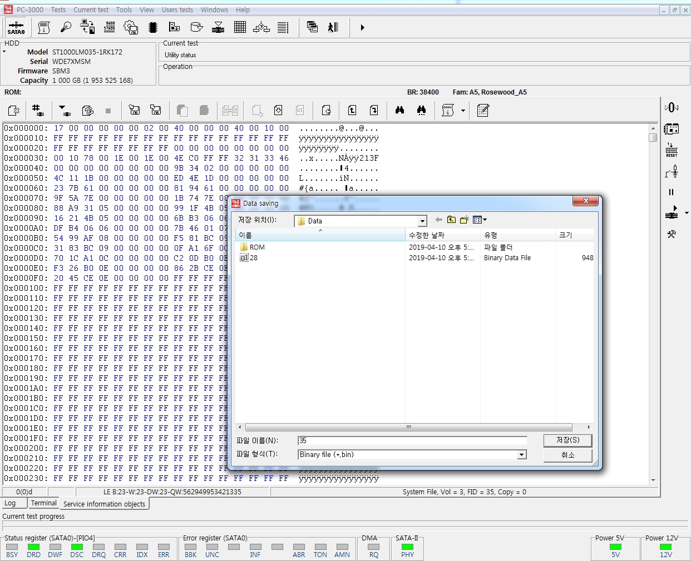Click the gear with floppy disk icon
691x561 pixels.
pyautogui.click(x=131, y=27)
